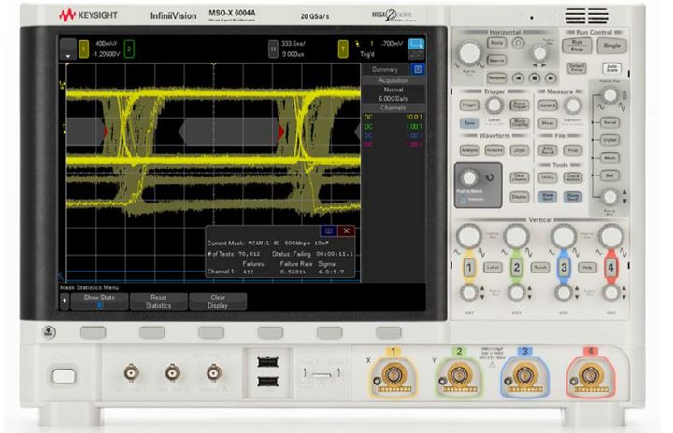Click the Default Setup key

tap(577, 68)
